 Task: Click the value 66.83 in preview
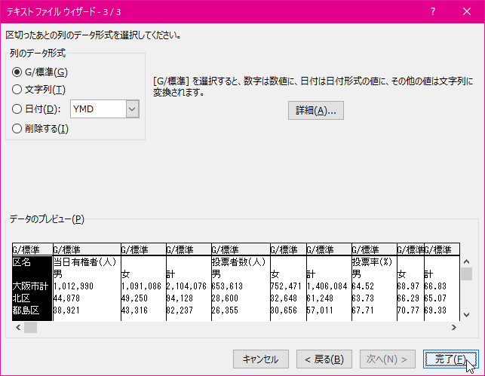point(435,286)
